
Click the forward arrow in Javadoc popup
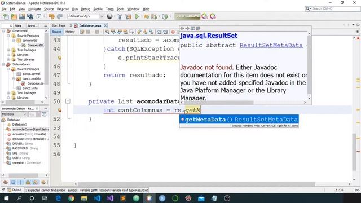[x=187, y=28]
